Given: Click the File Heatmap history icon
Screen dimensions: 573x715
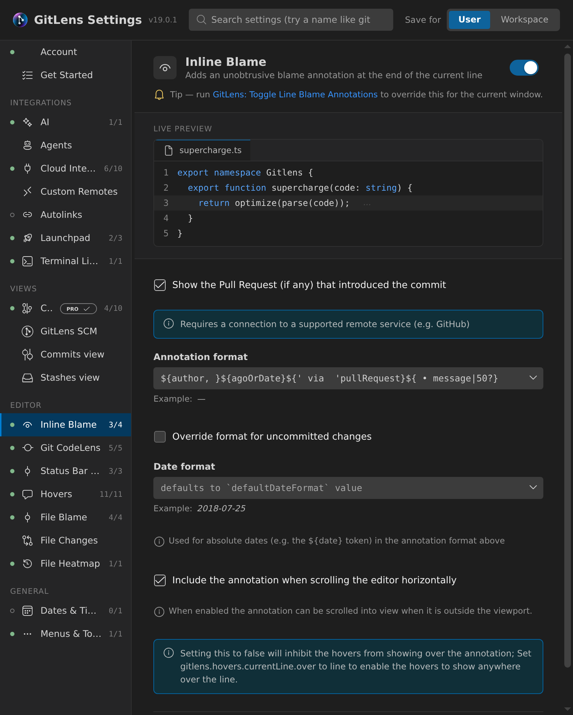Looking at the screenshot, I should coord(27,564).
